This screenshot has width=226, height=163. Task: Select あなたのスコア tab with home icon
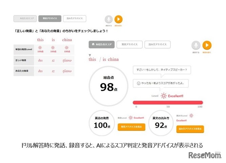[x=101, y=44]
